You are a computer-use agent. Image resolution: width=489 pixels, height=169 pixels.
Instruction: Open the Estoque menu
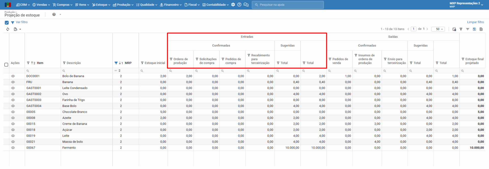pyautogui.click(x=101, y=5)
